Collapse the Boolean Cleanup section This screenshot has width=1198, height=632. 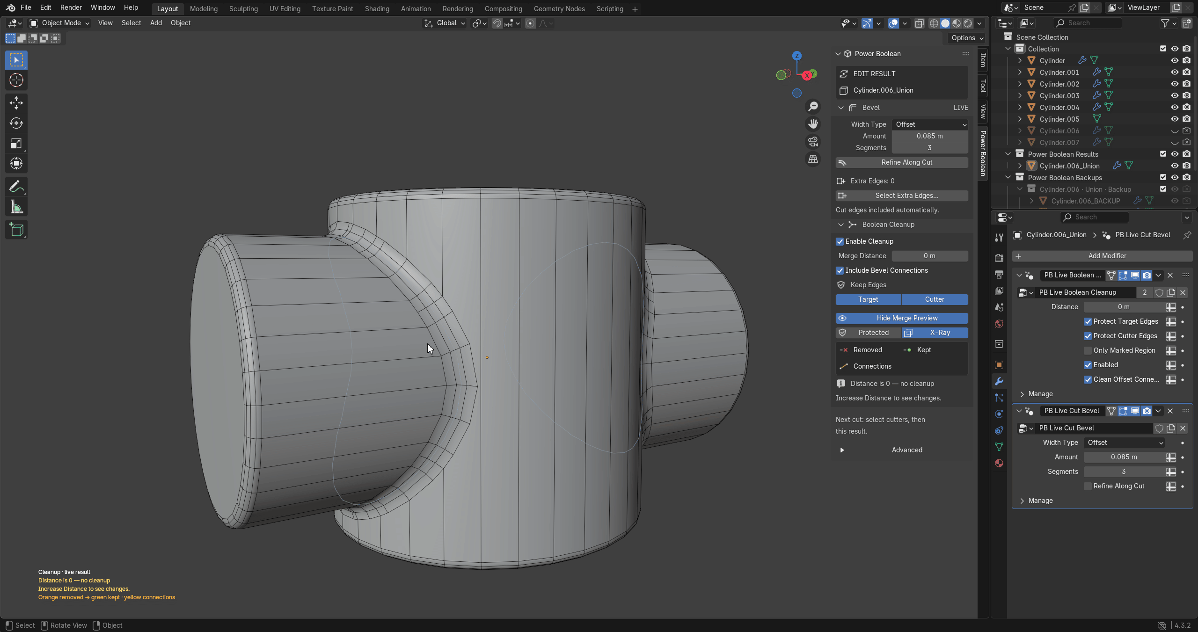841,225
